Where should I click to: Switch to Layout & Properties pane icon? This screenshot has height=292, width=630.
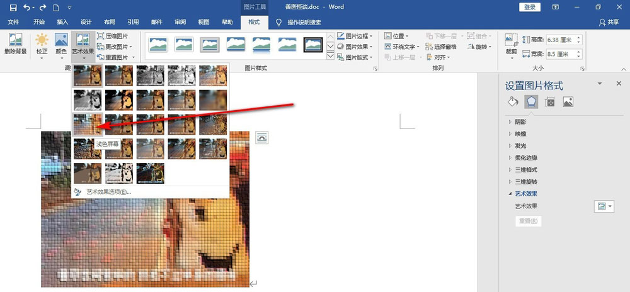tap(549, 102)
